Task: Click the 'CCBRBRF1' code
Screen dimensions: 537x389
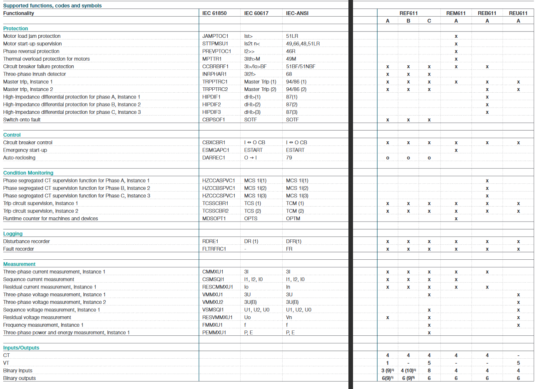Action: pos(215,66)
